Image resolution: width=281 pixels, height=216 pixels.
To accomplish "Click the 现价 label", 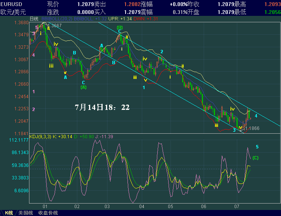I will 53,4.
